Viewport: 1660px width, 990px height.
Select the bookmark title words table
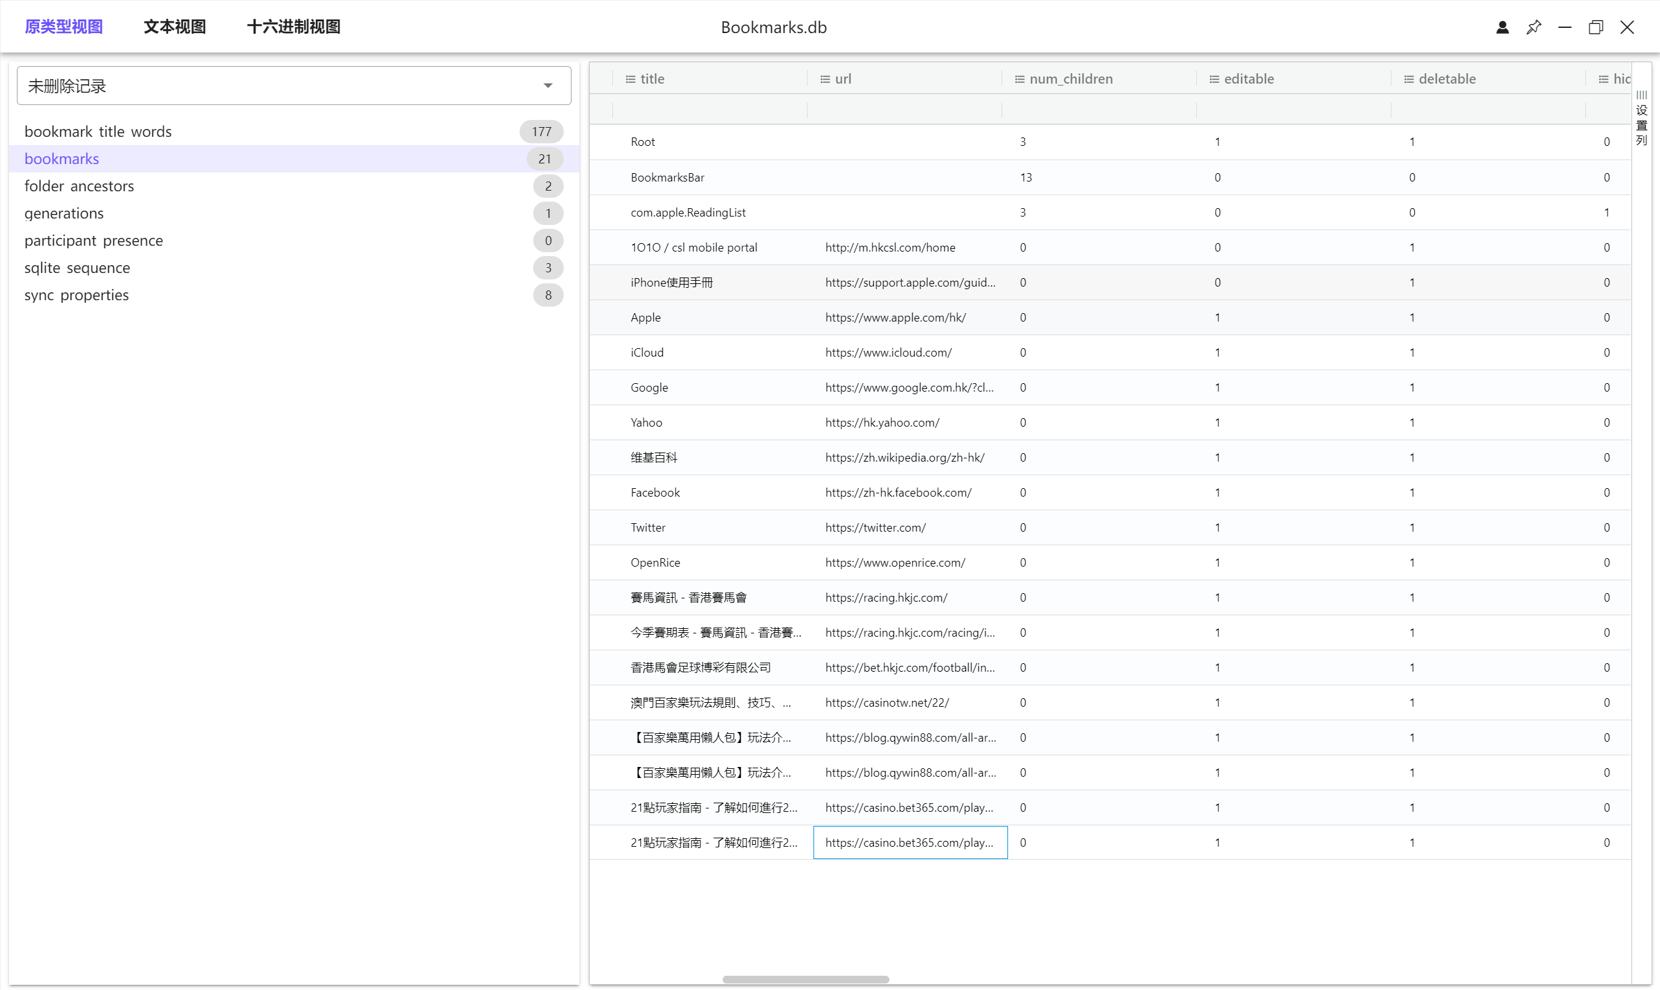coord(98,132)
